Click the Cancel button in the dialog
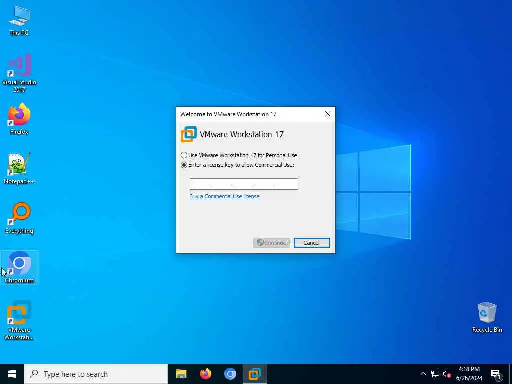The image size is (512, 384). 312,243
